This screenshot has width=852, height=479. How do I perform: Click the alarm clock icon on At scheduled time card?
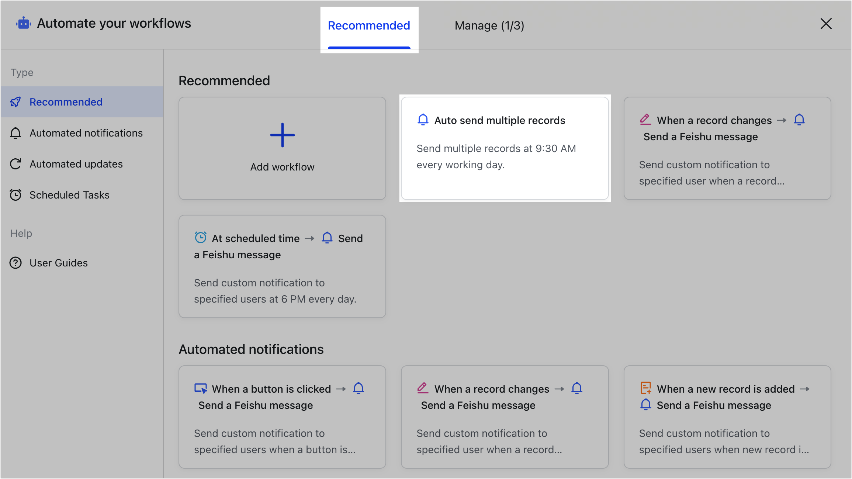pos(200,238)
